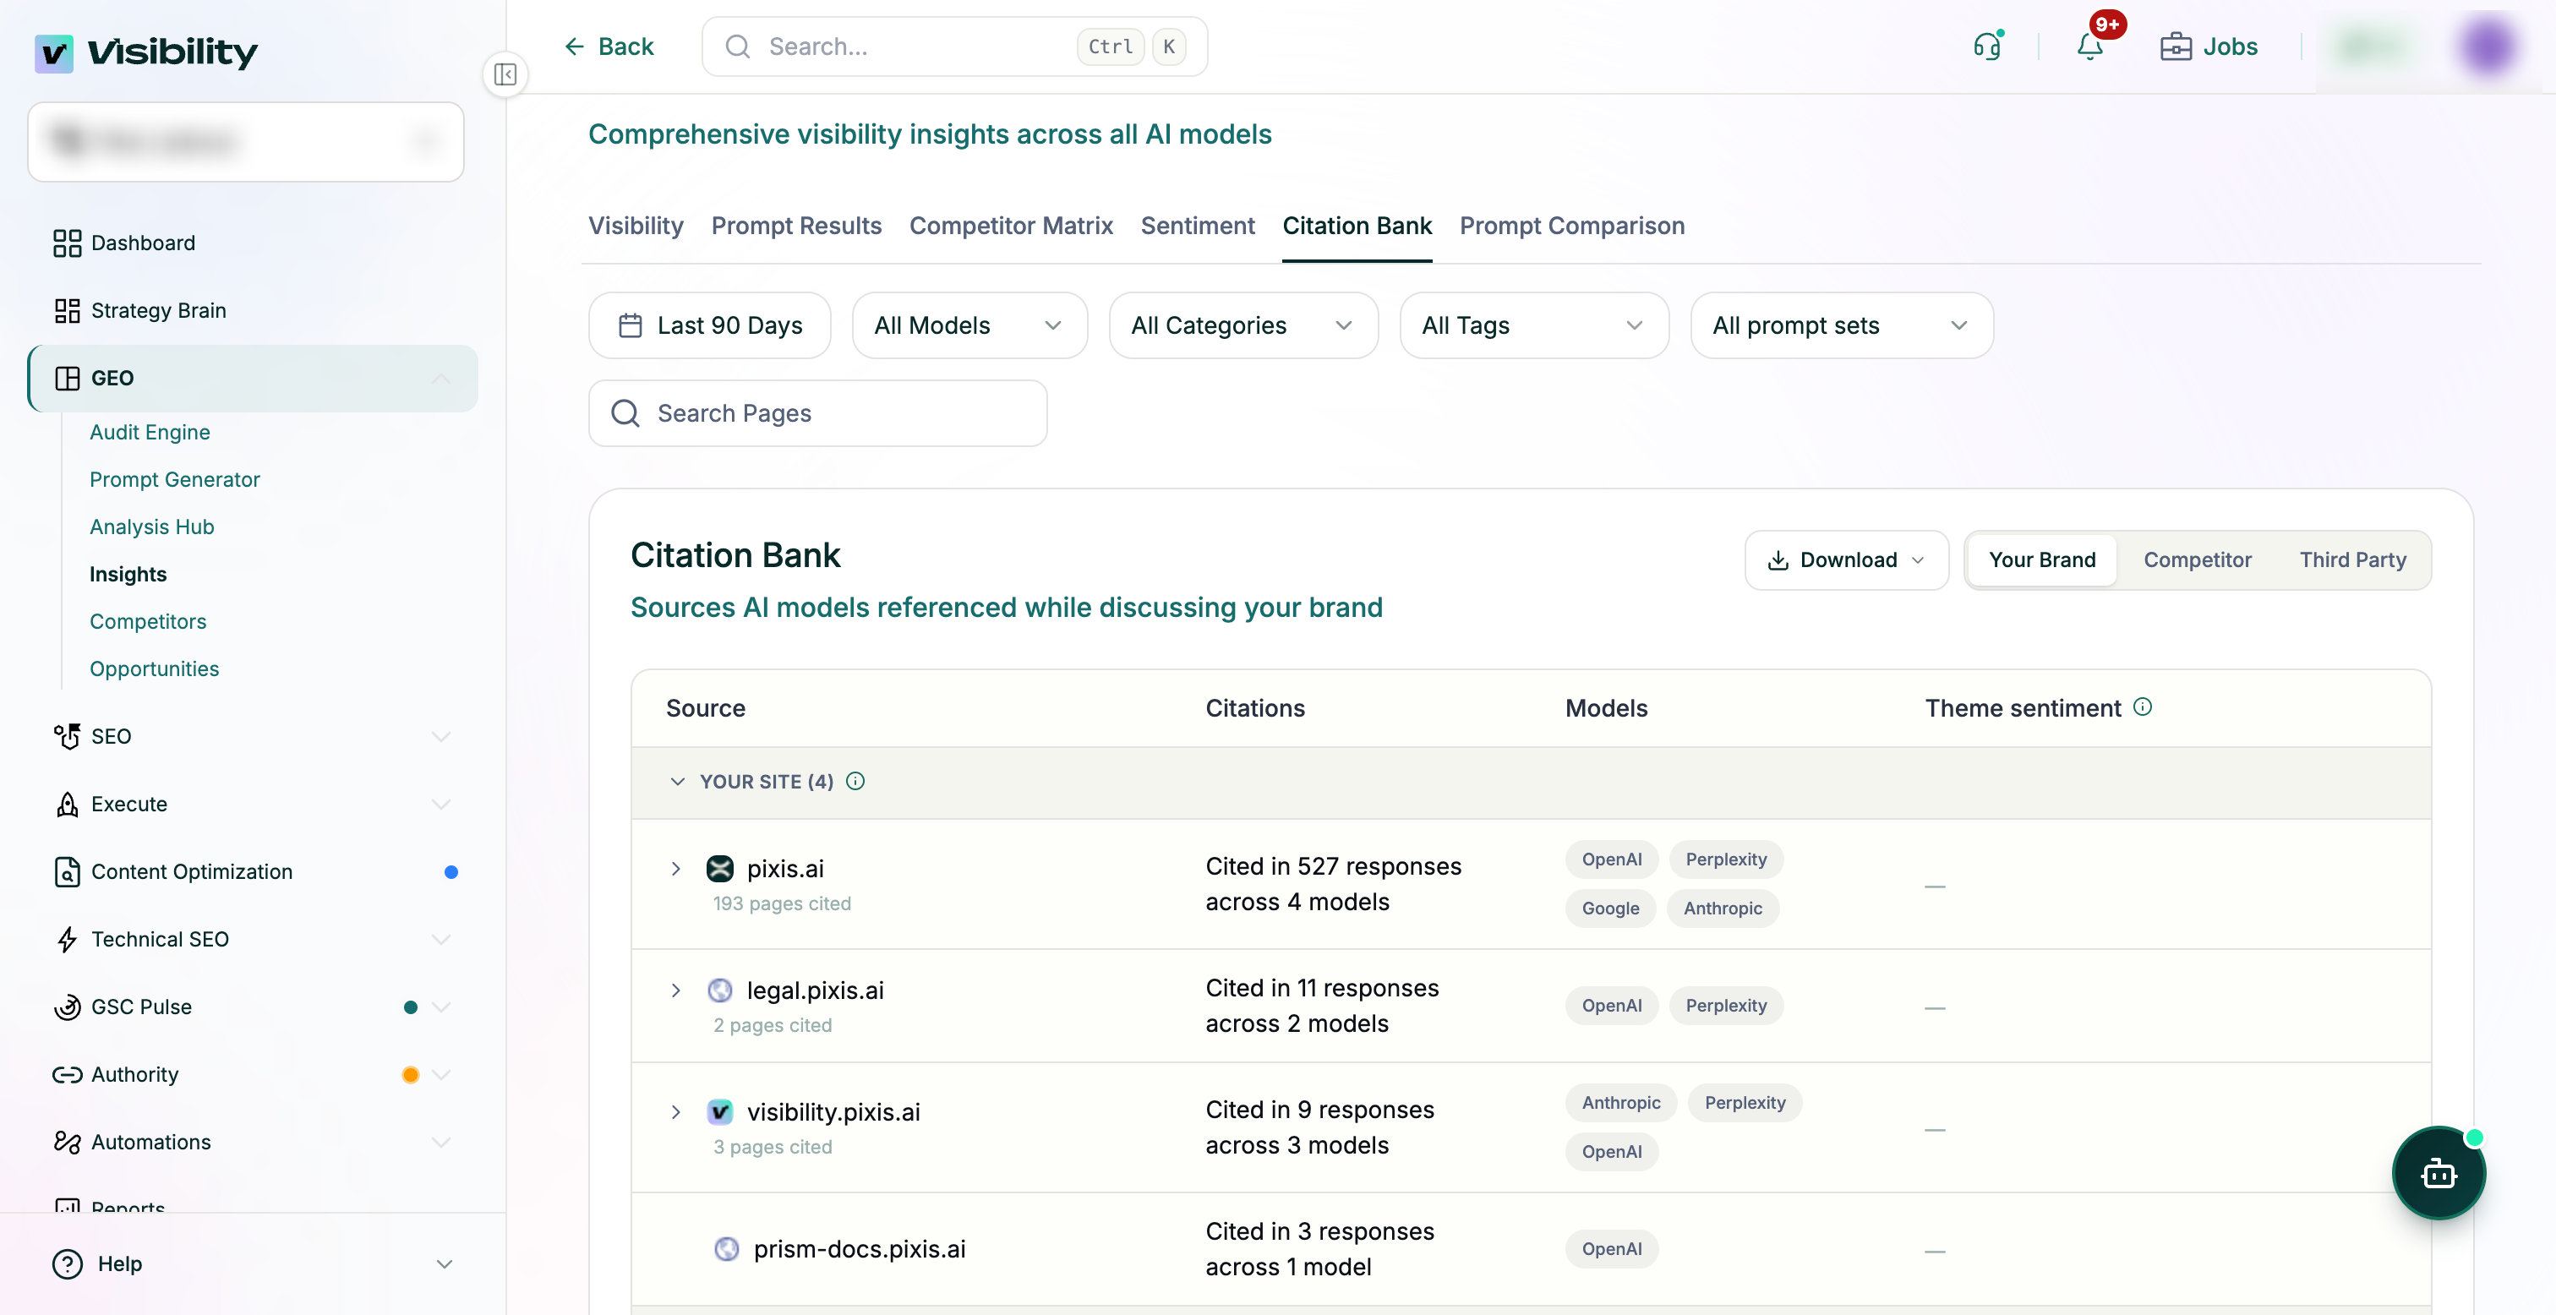Open the Prompt Comparison tab

click(1570, 226)
